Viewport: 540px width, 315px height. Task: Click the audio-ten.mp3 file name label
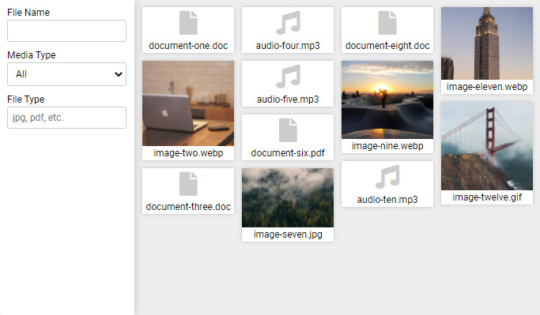pos(387,200)
